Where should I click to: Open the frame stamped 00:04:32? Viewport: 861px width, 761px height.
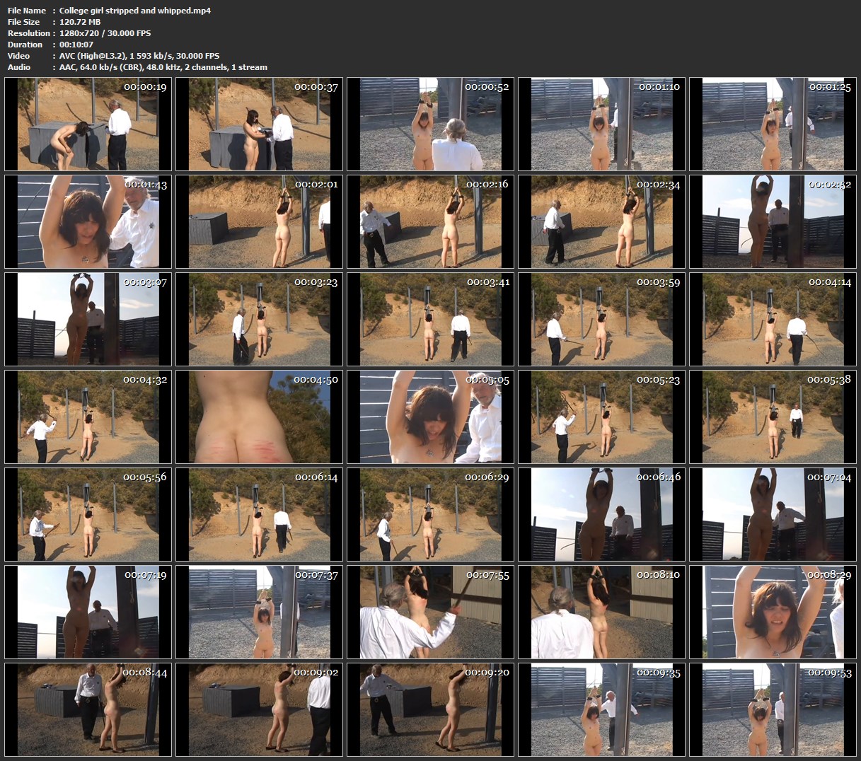pos(88,417)
